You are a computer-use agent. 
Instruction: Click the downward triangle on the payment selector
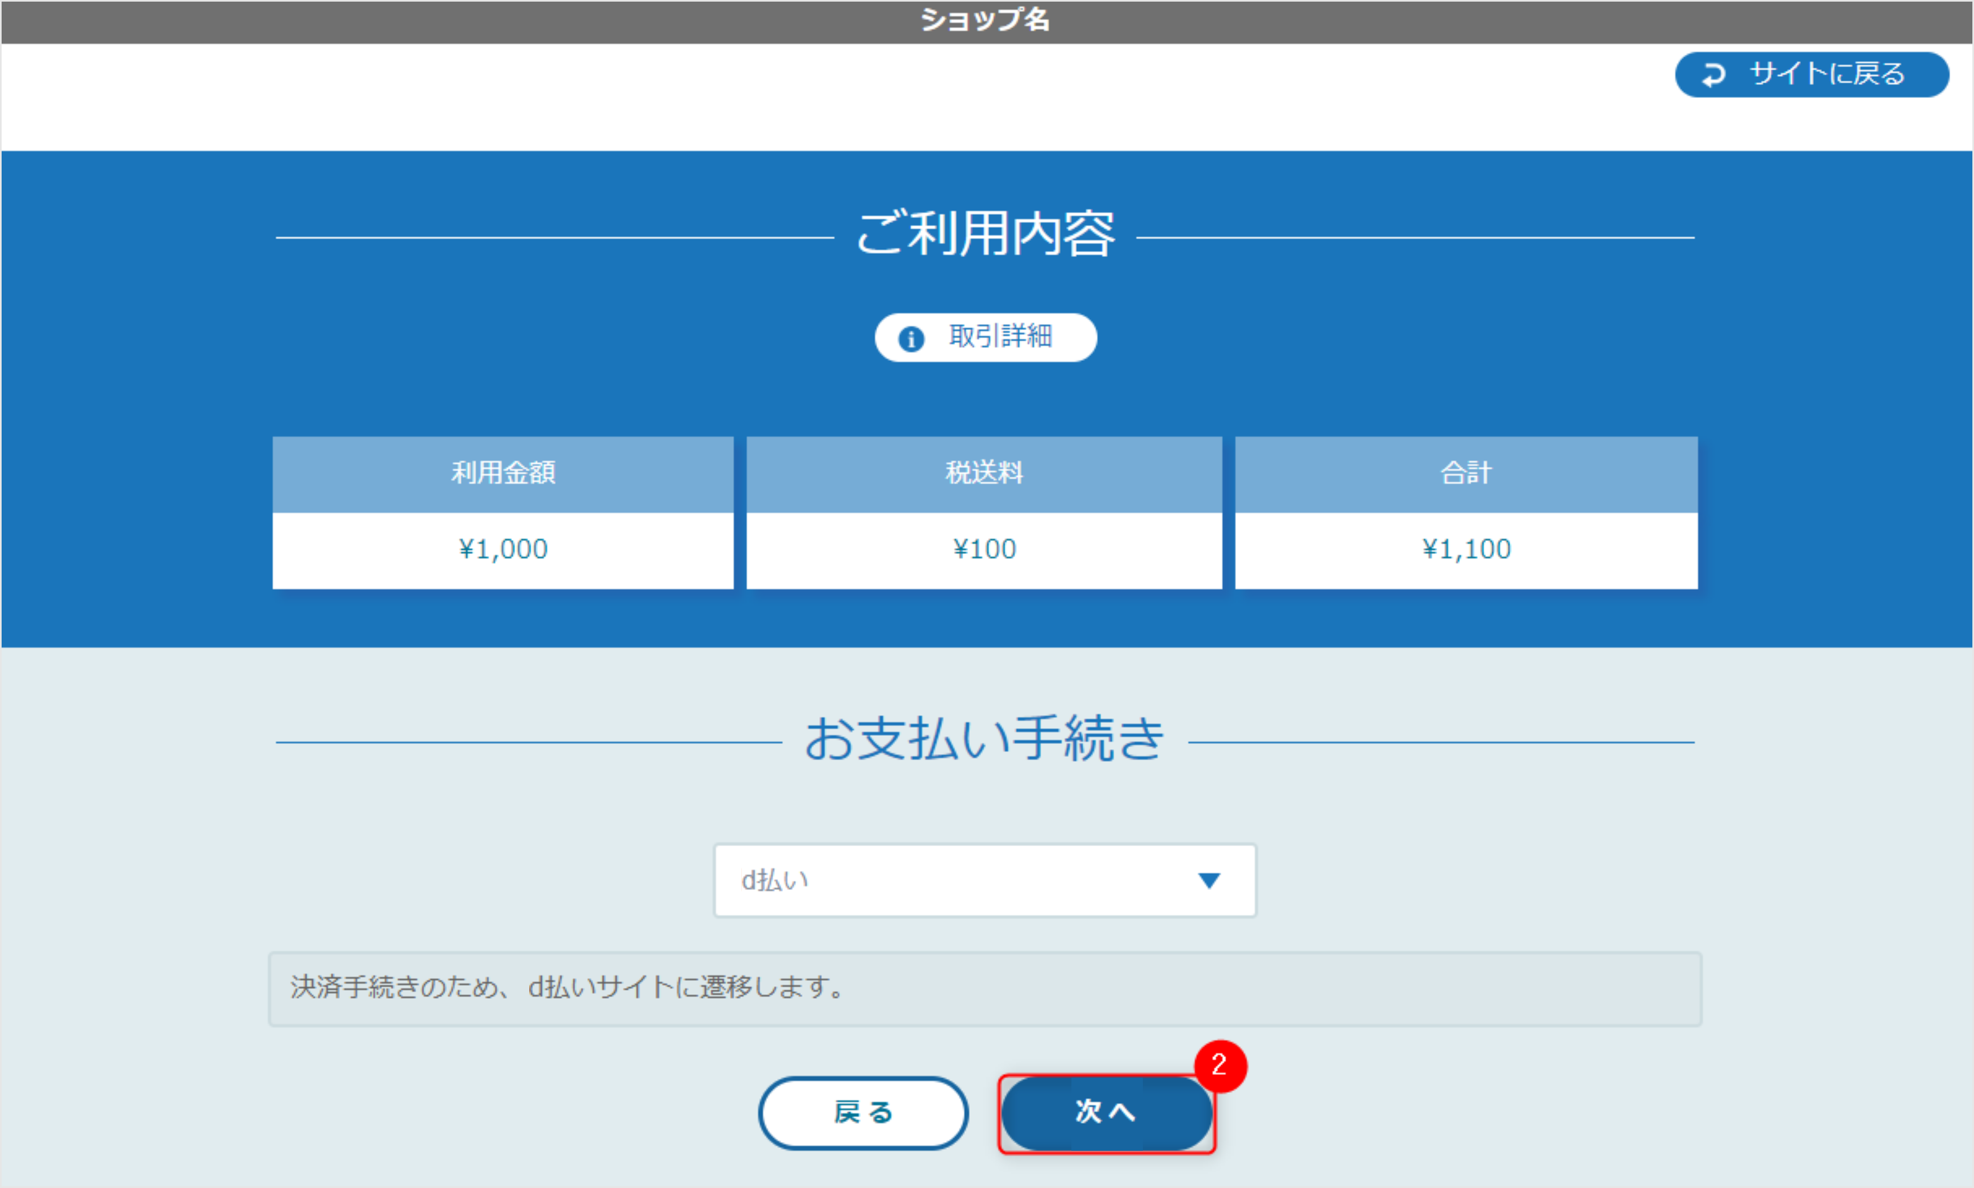[x=1210, y=881]
